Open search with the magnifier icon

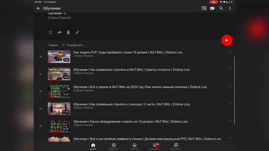pyautogui.click(x=221, y=8)
